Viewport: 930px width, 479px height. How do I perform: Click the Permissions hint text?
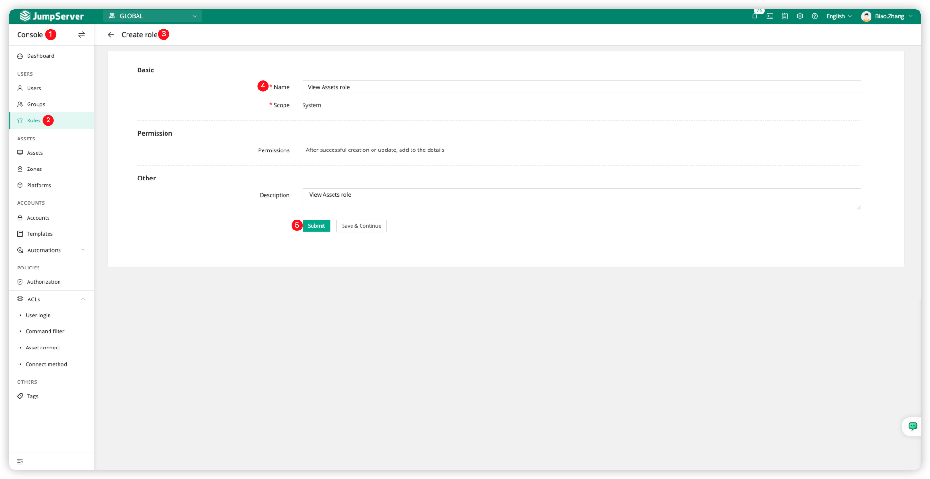coord(375,150)
